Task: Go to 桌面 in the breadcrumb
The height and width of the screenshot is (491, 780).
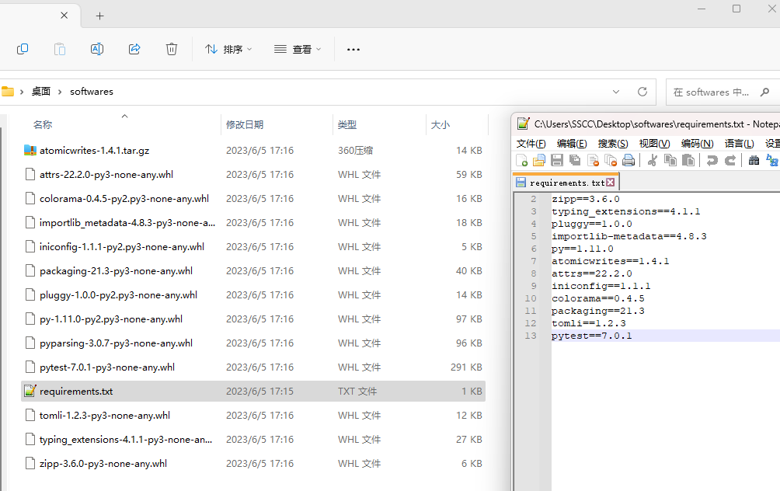Action: click(41, 92)
